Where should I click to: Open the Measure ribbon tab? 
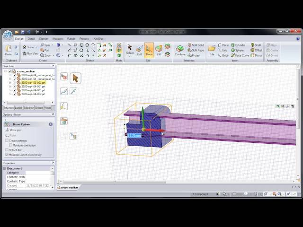pos(58,39)
